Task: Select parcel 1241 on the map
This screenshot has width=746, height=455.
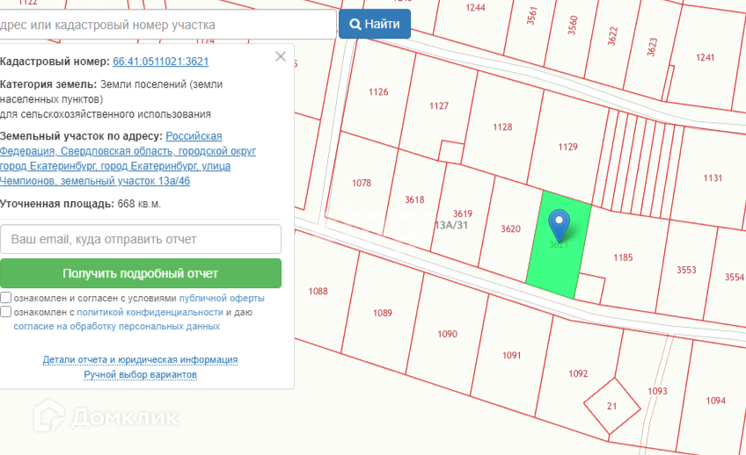Action: click(x=705, y=57)
